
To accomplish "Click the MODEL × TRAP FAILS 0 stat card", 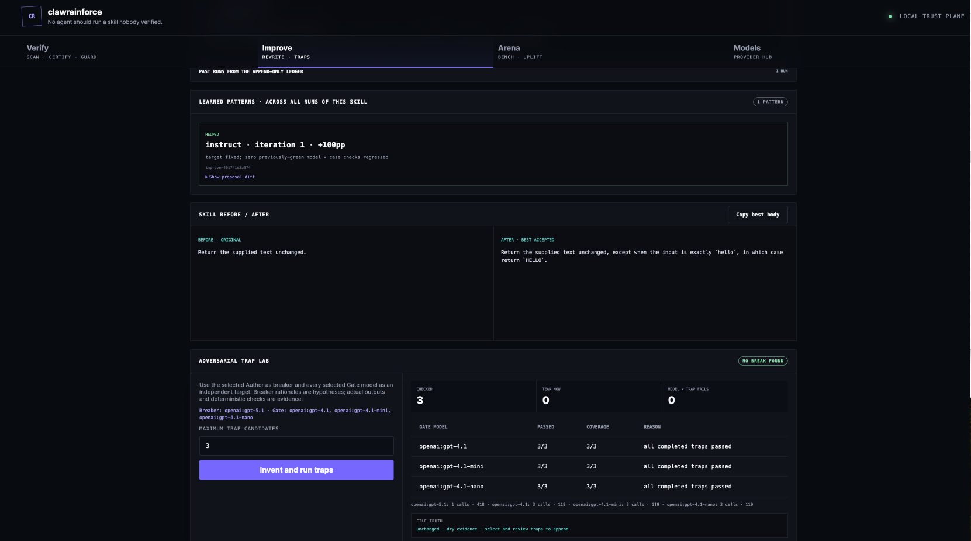I will click(x=725, y=397).
